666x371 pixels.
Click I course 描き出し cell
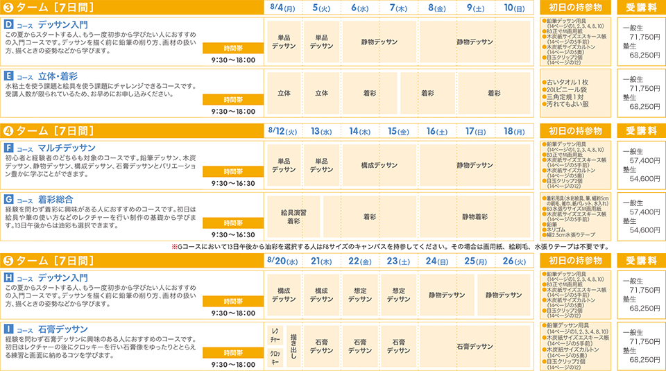click(x=293, y=346)
